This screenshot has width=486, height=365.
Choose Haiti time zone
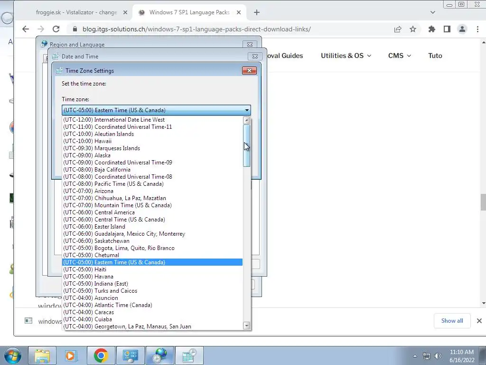coord(152,270)
